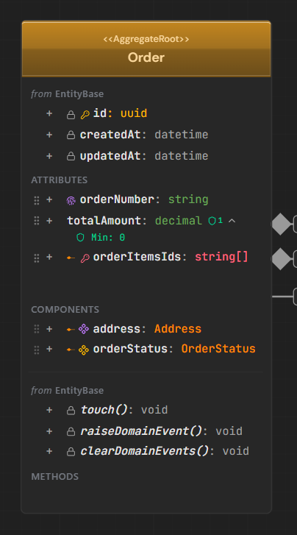
Task: Click the lock icon on raiseDomainEvent() row
Action: 71,432
